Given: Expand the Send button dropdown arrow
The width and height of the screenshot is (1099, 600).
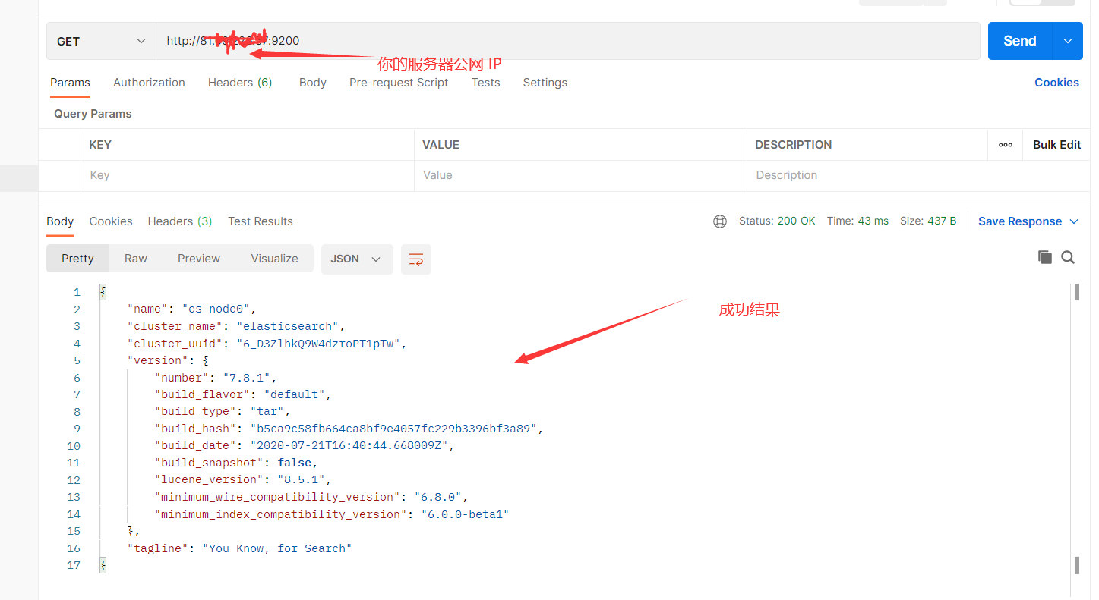Looking at the screenshot, I should coord(1067,41).
